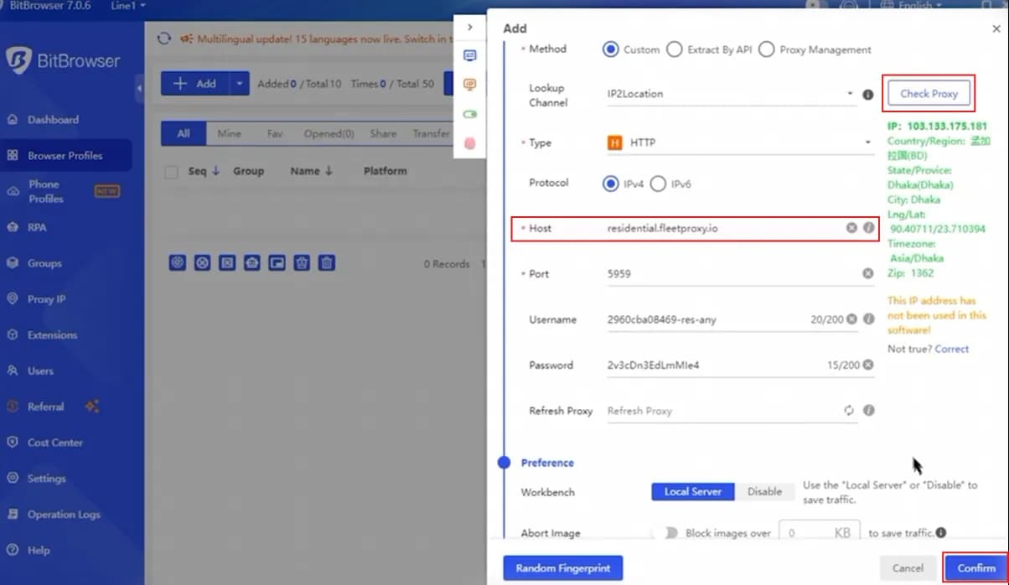This screenshot has height=585, width=1009.
Task: Click the info icon beside Refresh Proxy
Action: click(869, 411)
